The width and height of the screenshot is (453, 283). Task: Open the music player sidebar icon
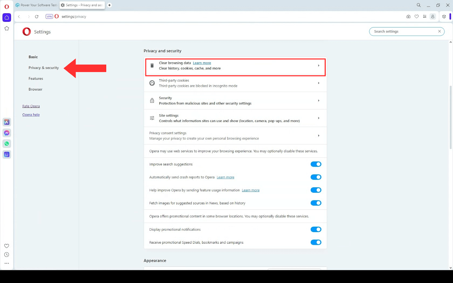pyautogui.click(x=7, y=155)
